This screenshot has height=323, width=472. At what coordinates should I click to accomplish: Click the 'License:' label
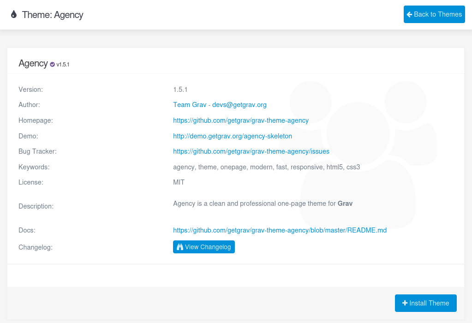(31, 182)
